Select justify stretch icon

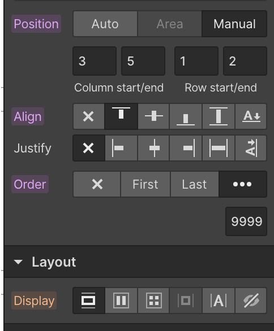[x=219, y=148]
